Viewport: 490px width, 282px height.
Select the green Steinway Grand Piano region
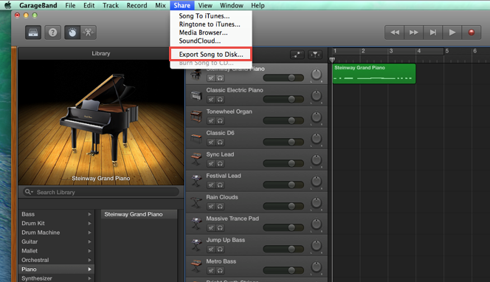[374, 74]
